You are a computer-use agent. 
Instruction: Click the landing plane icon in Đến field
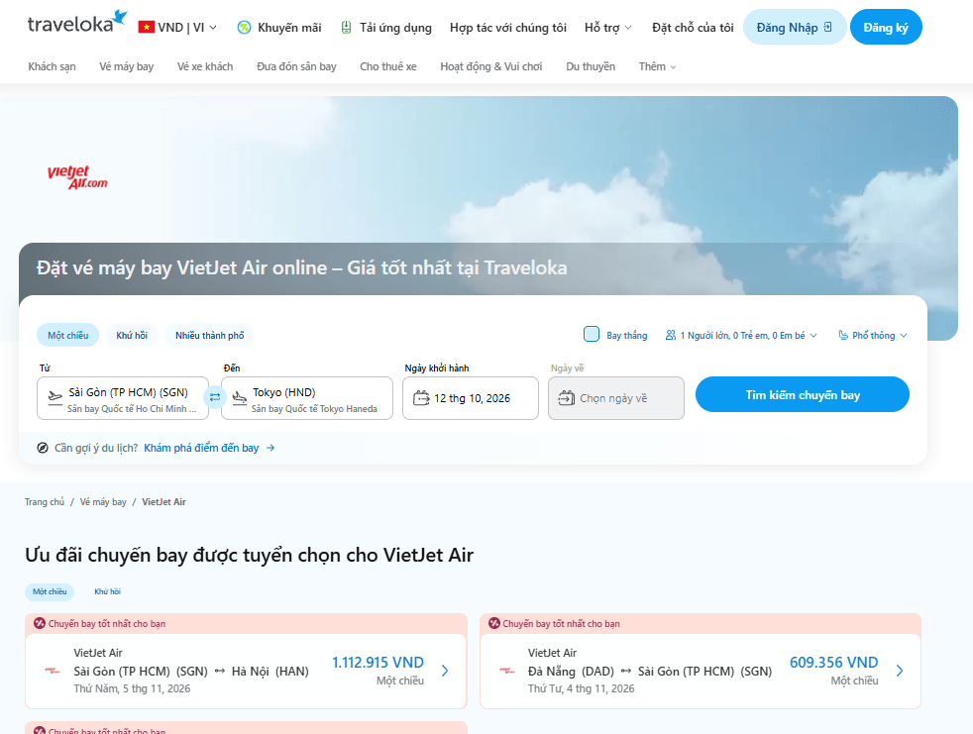coord(240,398)
